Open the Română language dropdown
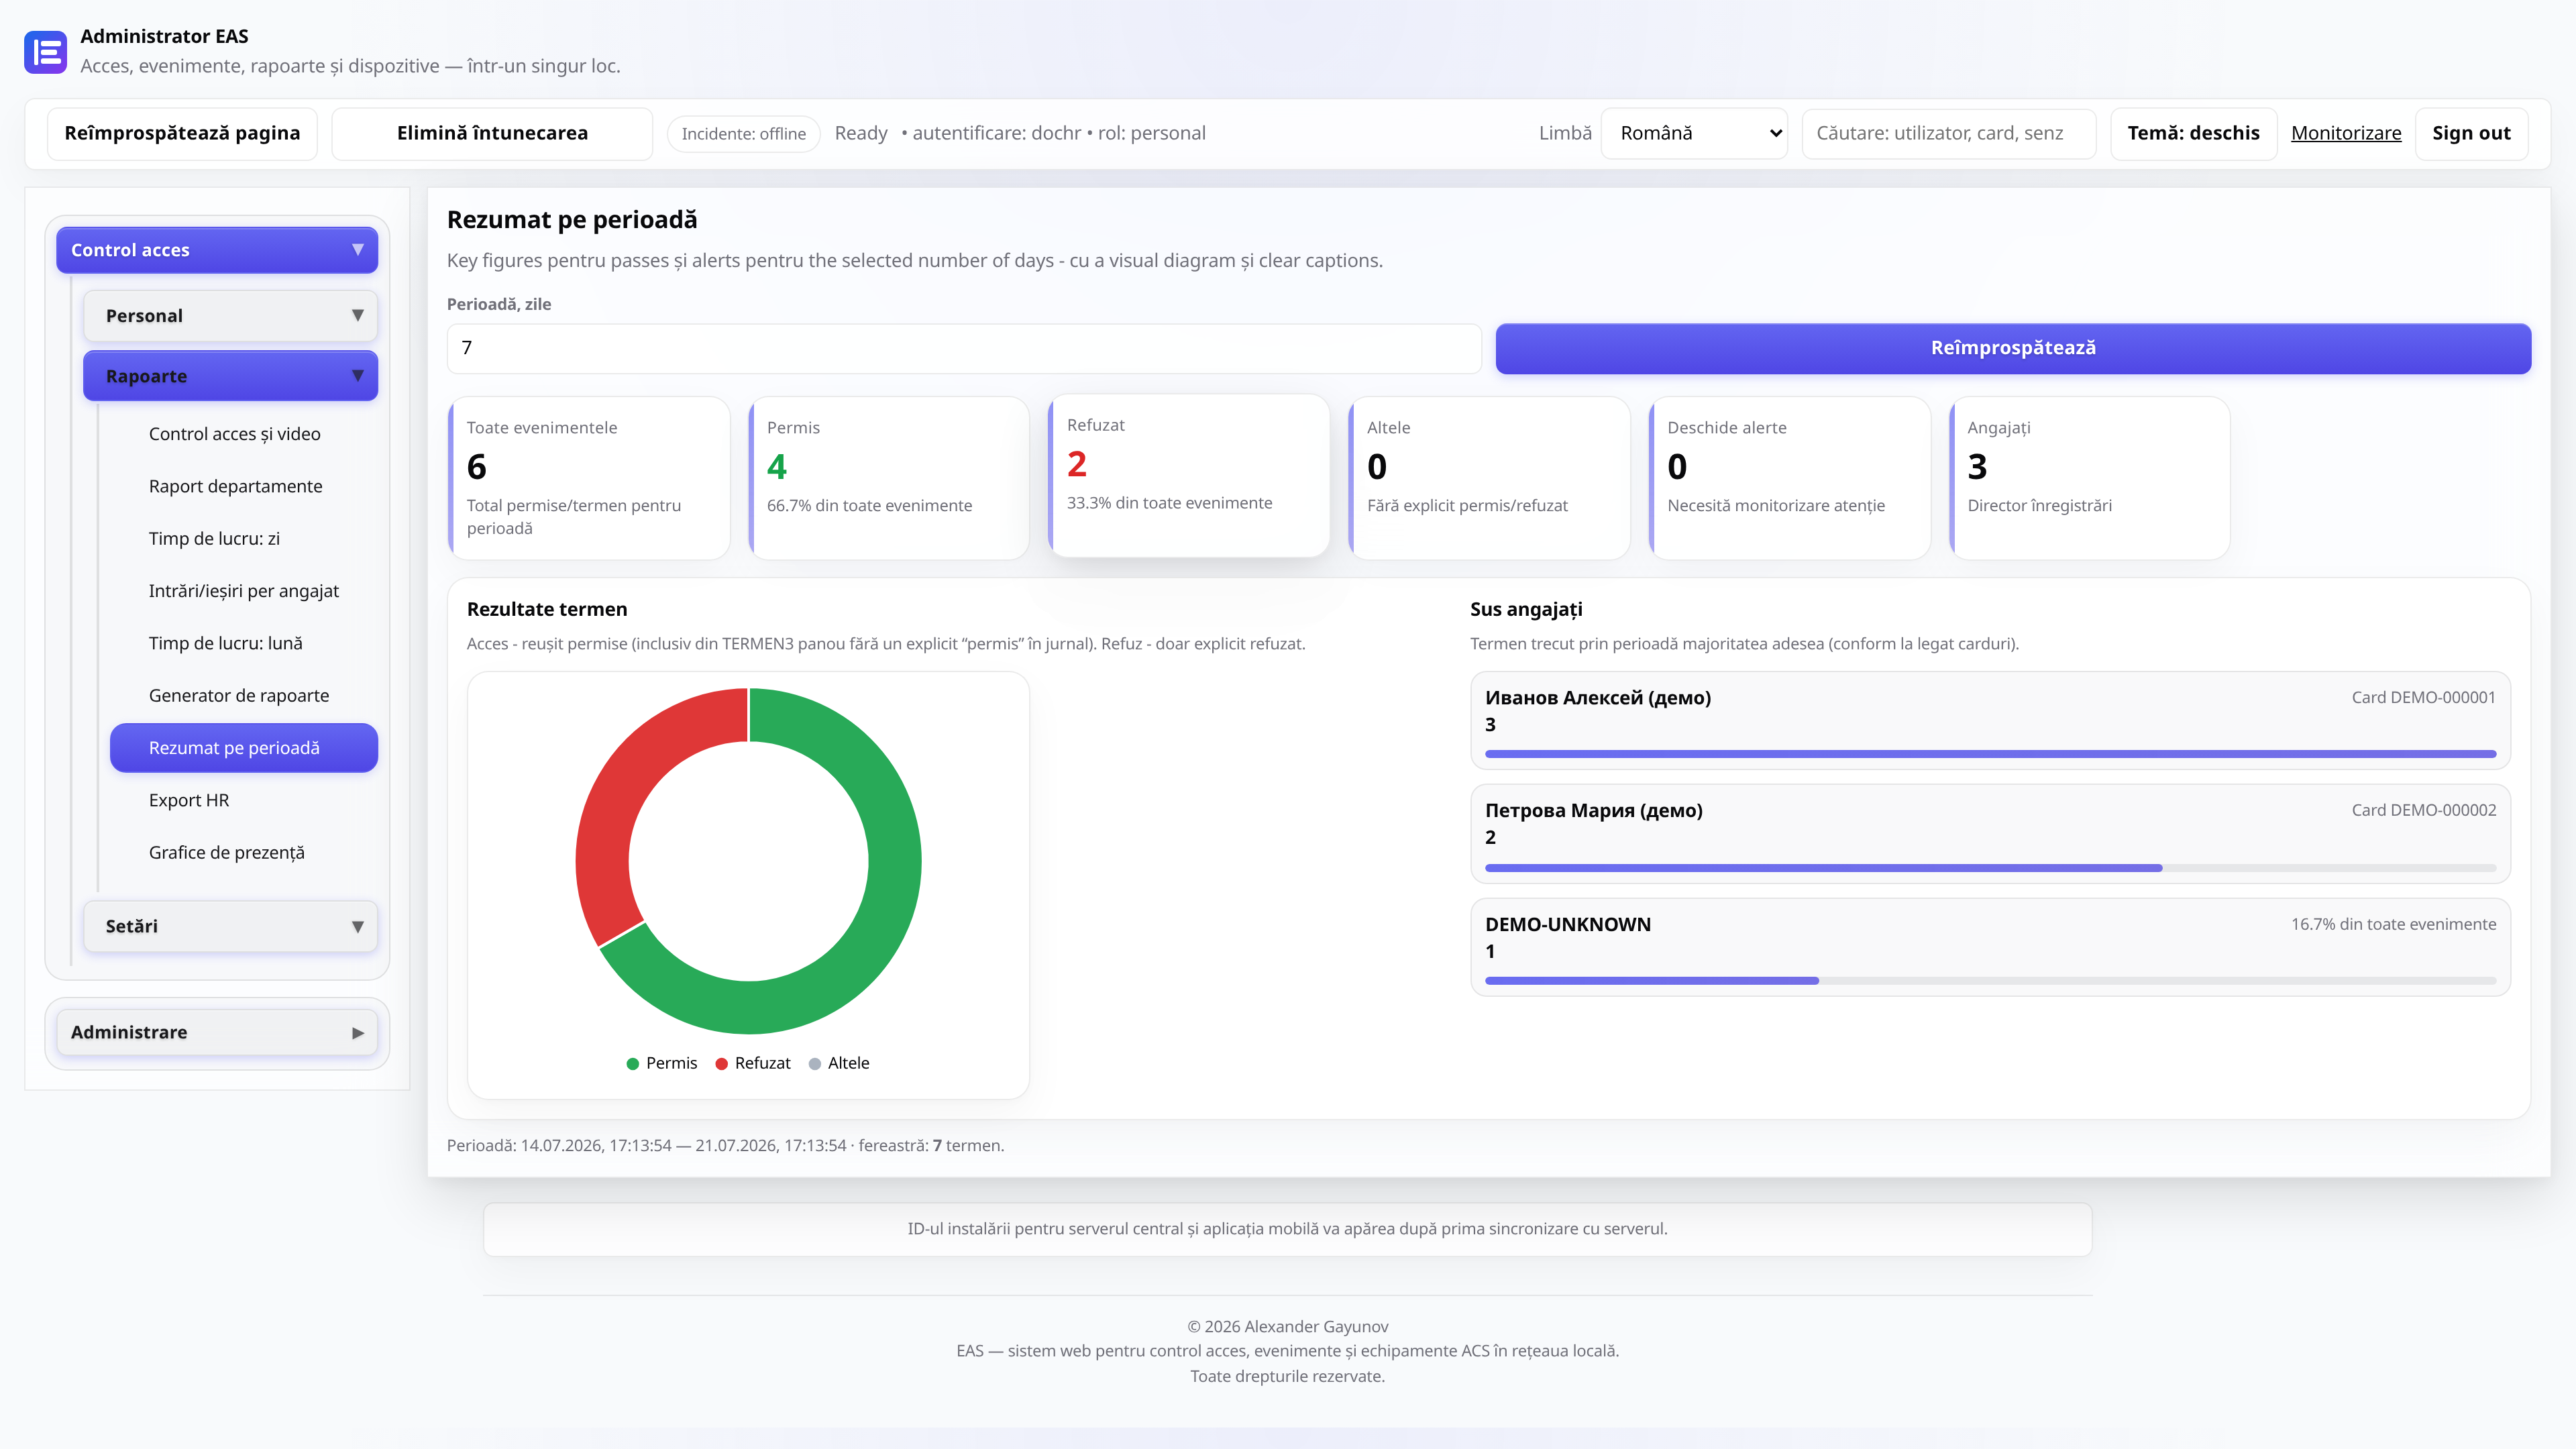 click(x=1694, y=134)
